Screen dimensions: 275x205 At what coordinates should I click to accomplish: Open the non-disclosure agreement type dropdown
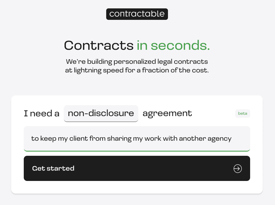pos(101,113)
